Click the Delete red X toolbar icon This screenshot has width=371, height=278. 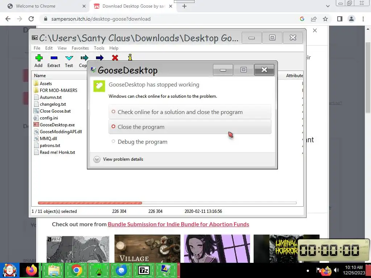pyautogui.click(x=115, y=58)
